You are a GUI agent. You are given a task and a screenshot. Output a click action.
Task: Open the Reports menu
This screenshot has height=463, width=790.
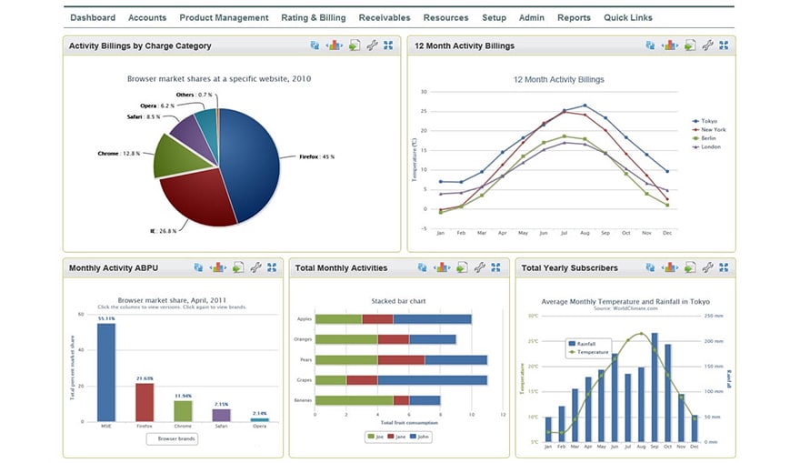coord(574,17)
